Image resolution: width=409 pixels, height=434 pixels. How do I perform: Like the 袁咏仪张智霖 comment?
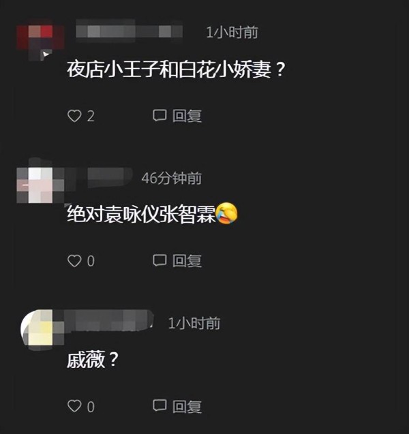(x=74, y=261)
